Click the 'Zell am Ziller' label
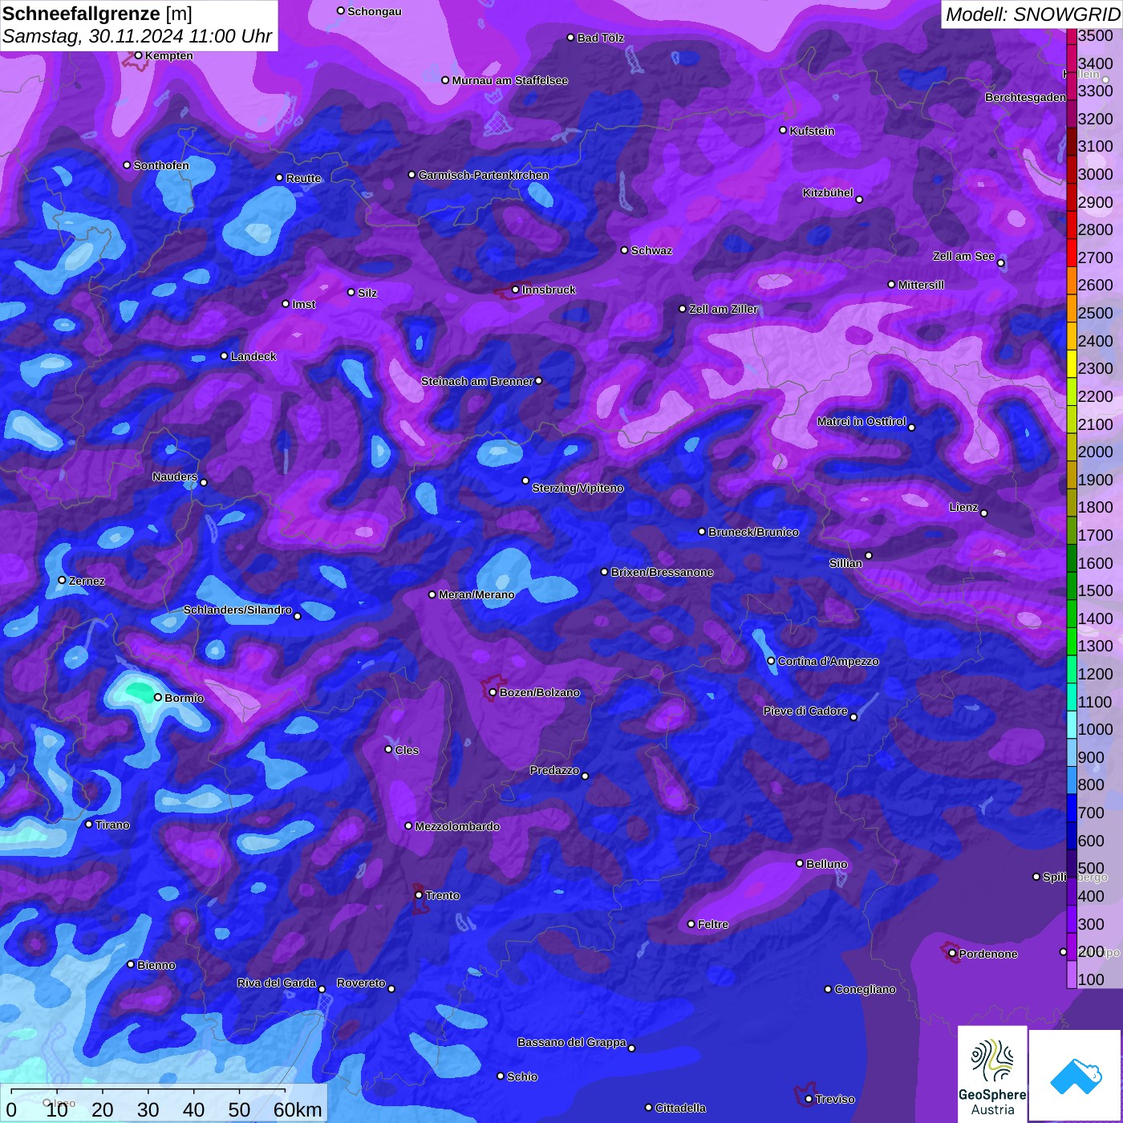The width and height of the screenshot is (1123, 1123). 723,309
